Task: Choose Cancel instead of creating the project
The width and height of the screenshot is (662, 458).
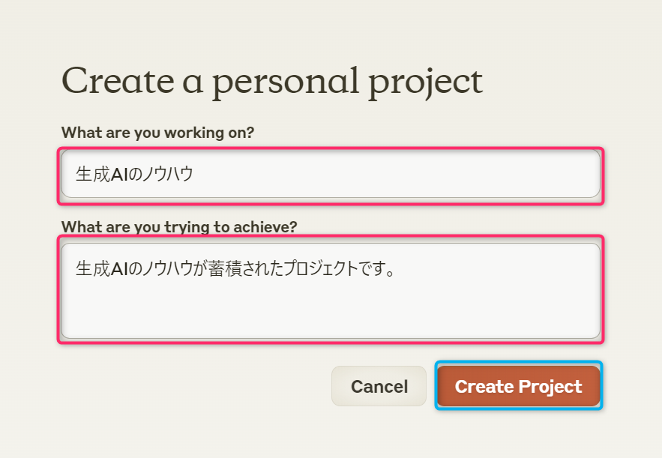Action: pos(379,386)
